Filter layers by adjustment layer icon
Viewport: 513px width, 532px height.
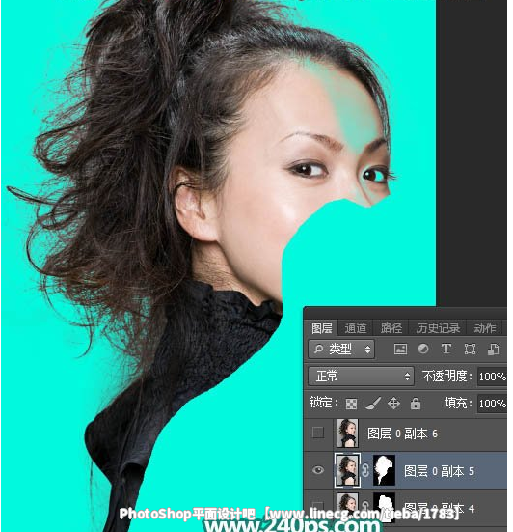point(423,349)
